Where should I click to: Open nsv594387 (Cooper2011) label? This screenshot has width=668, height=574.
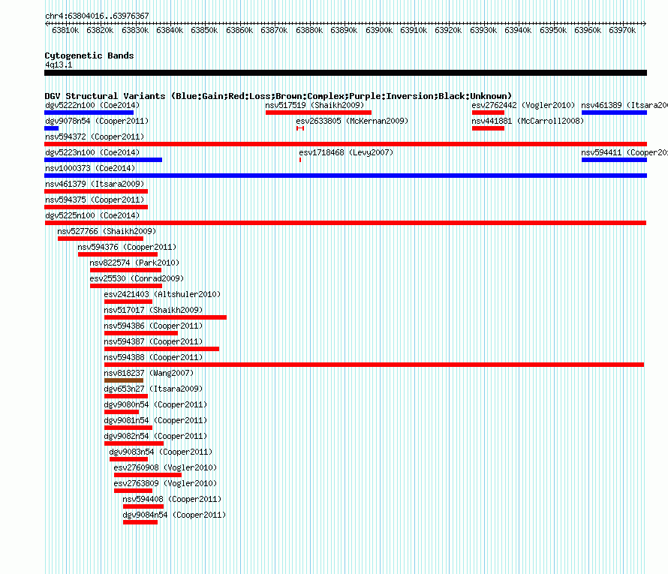point(153,341)
